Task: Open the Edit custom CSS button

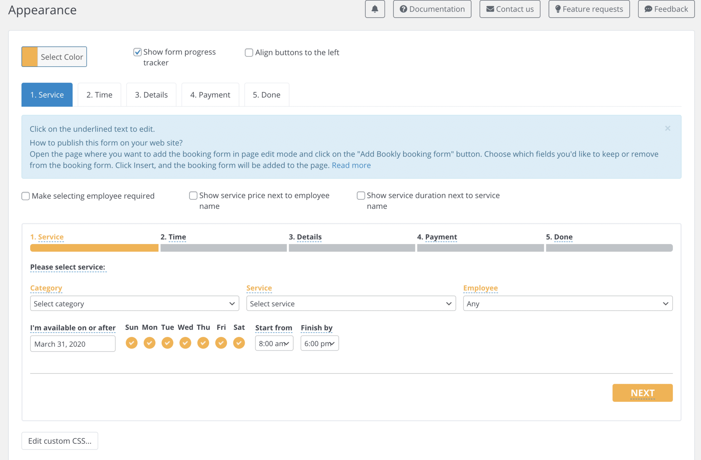Action: click(x=60, y=441)
